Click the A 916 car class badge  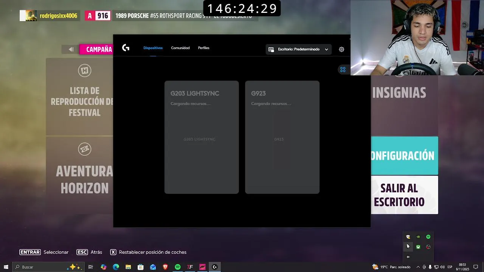click(x=98, y=16)
